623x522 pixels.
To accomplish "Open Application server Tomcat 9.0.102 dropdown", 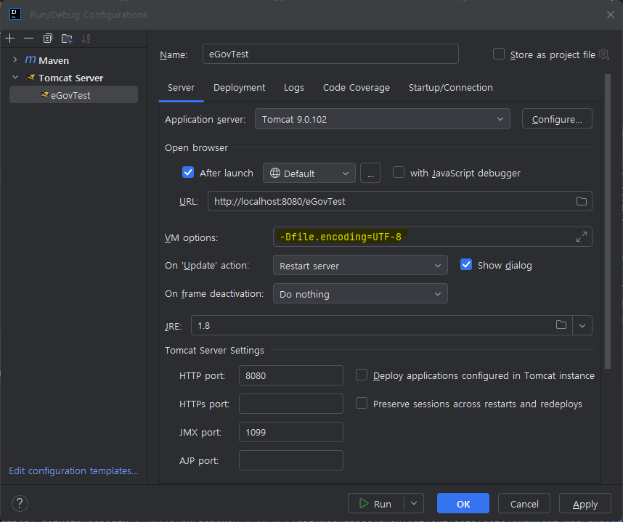I will point(382,119).
